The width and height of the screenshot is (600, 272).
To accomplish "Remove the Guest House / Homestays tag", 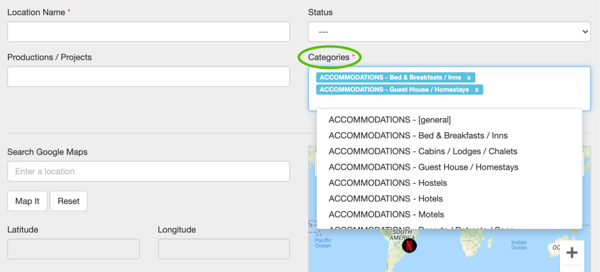I will 476,90.
